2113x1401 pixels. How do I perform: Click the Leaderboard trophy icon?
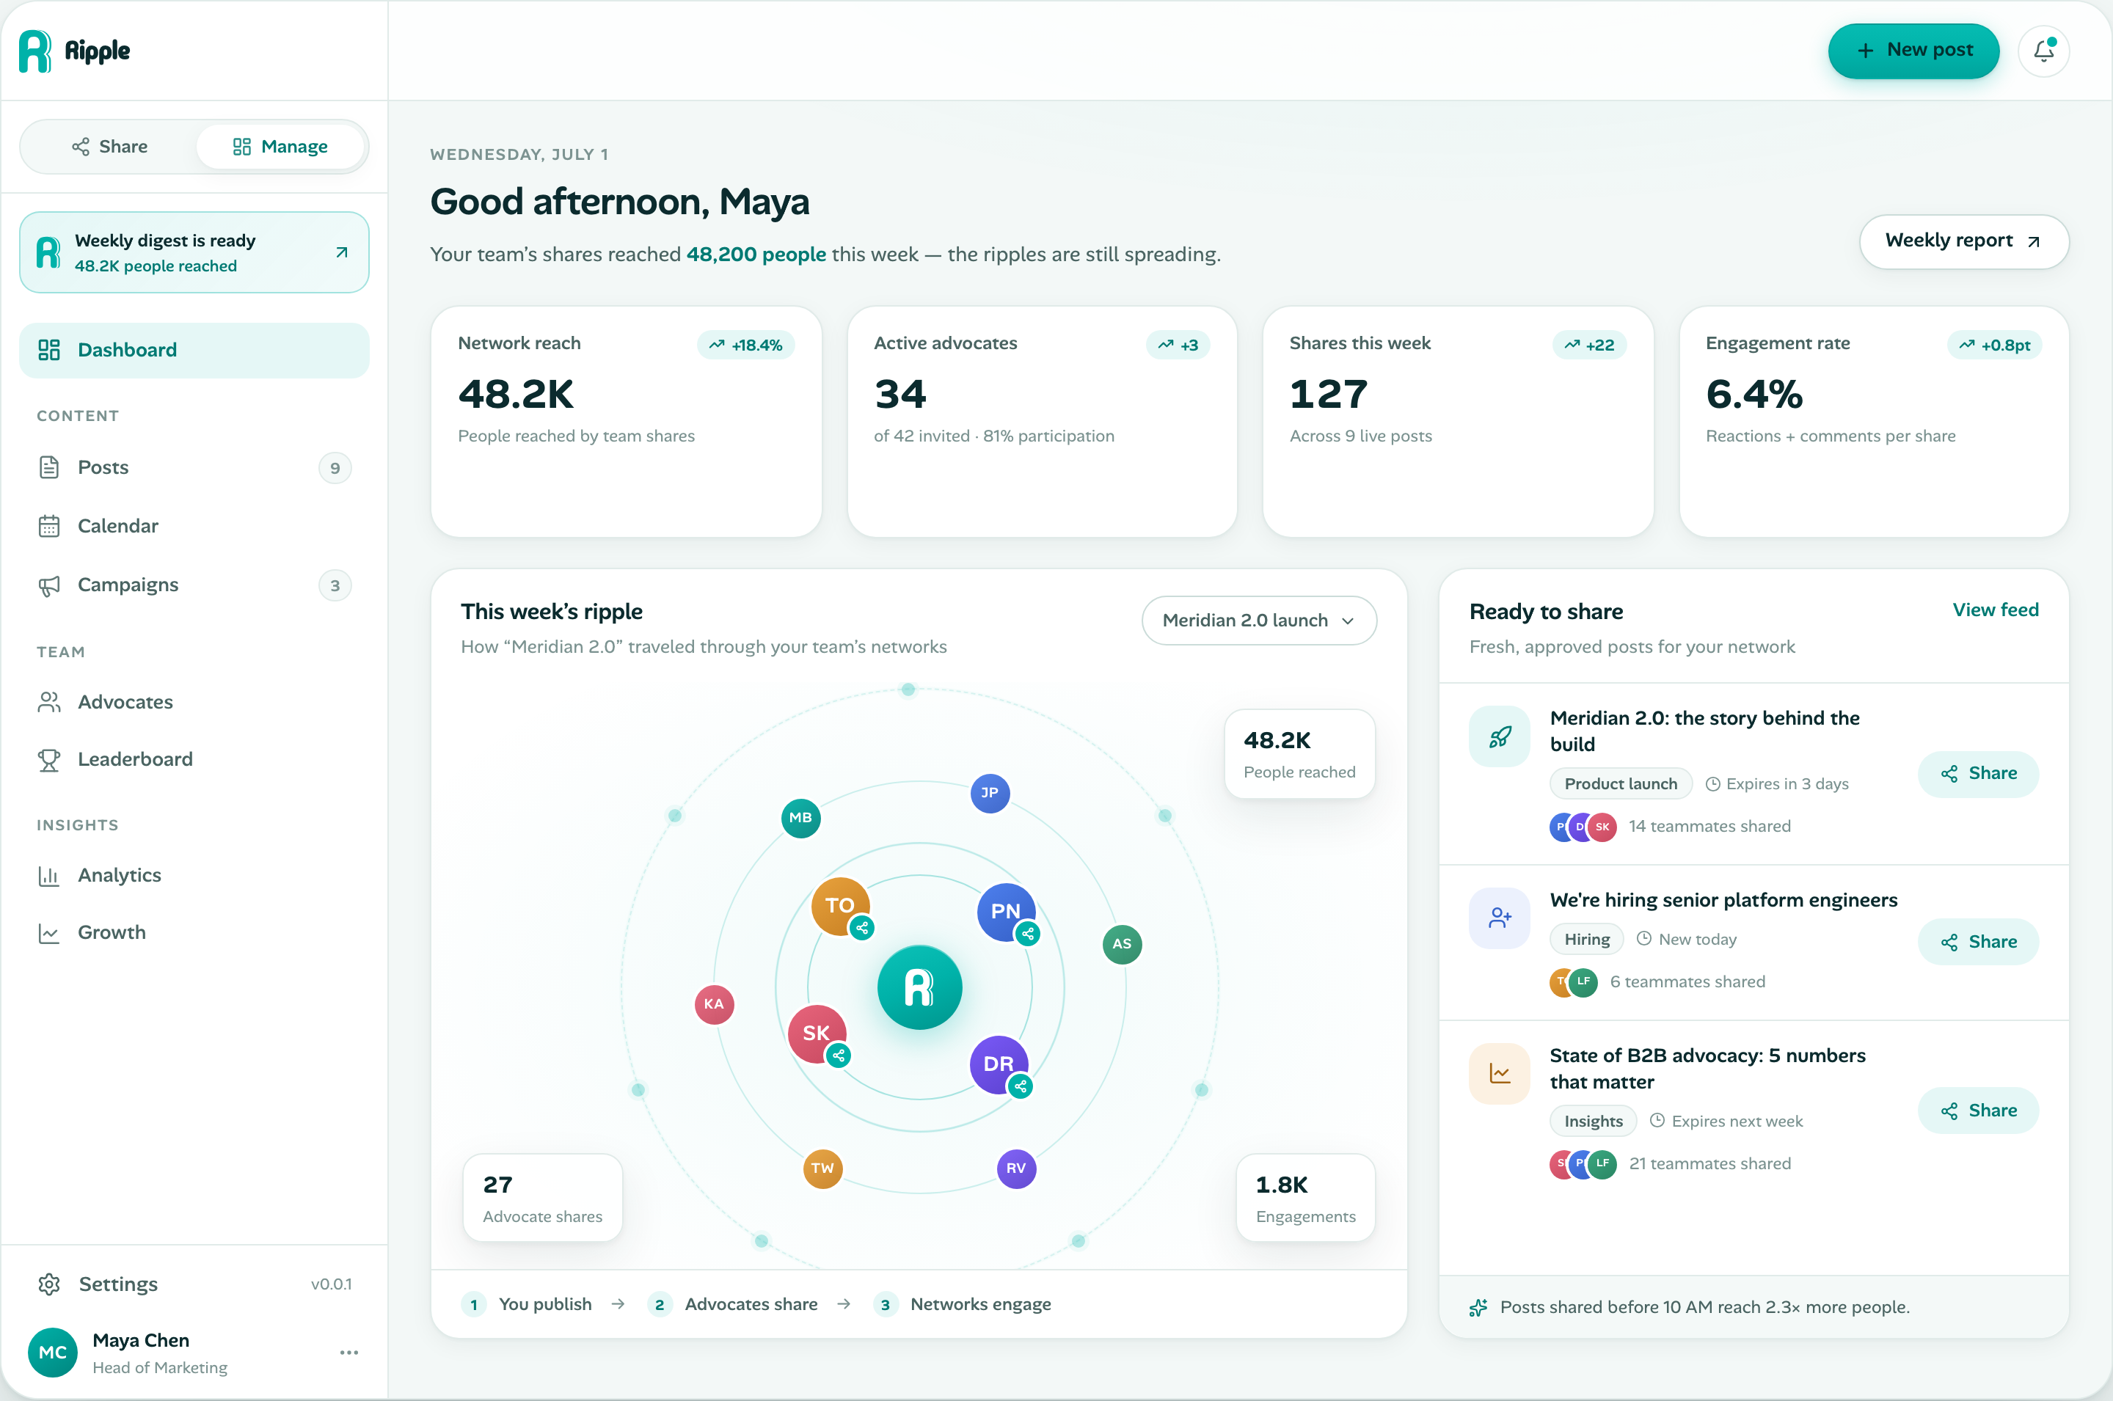(49, 761)
